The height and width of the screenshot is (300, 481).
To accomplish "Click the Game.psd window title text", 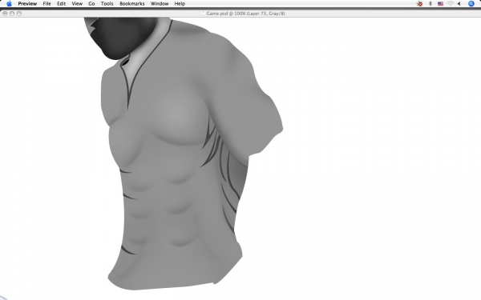I will (246, 14).
